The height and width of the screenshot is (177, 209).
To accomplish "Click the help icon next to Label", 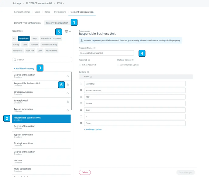I will coord(91,77).
